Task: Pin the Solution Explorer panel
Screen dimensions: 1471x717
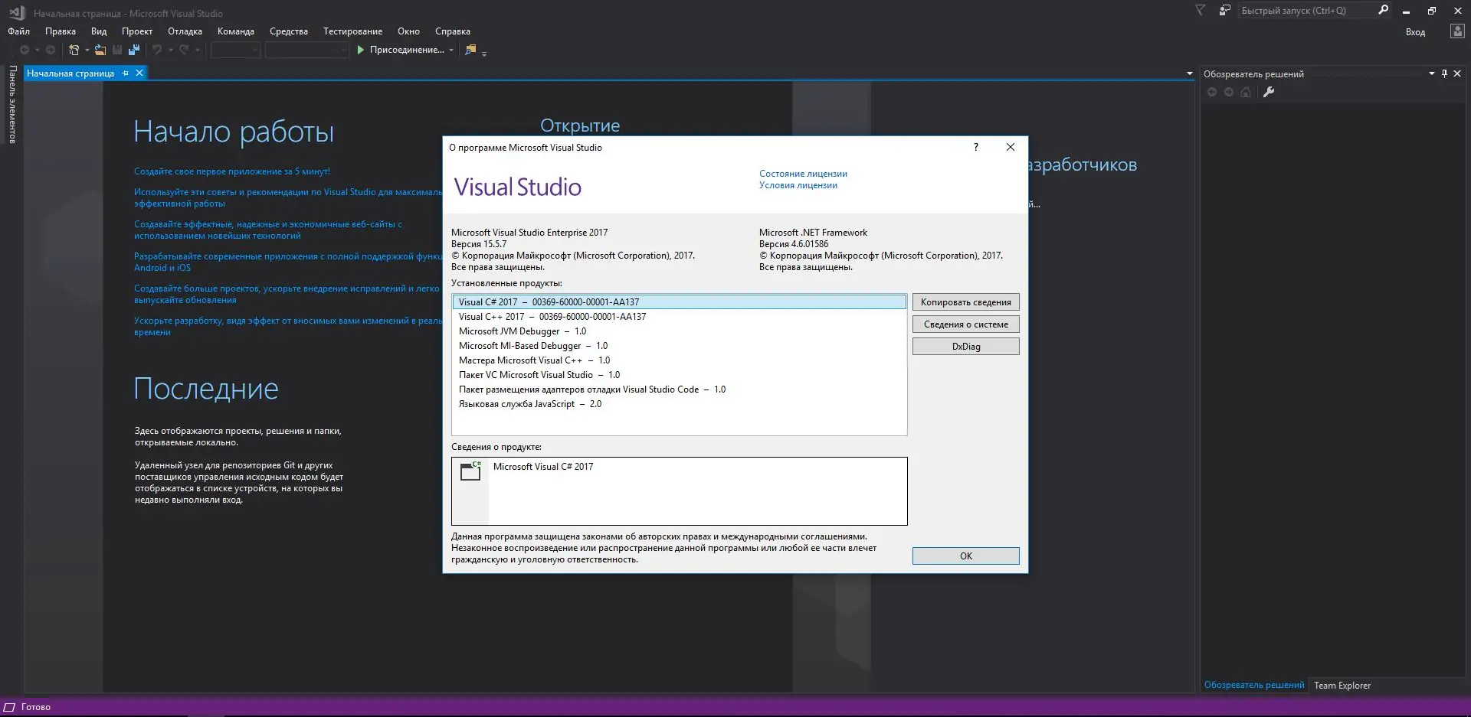Action: coord(1444,73)
